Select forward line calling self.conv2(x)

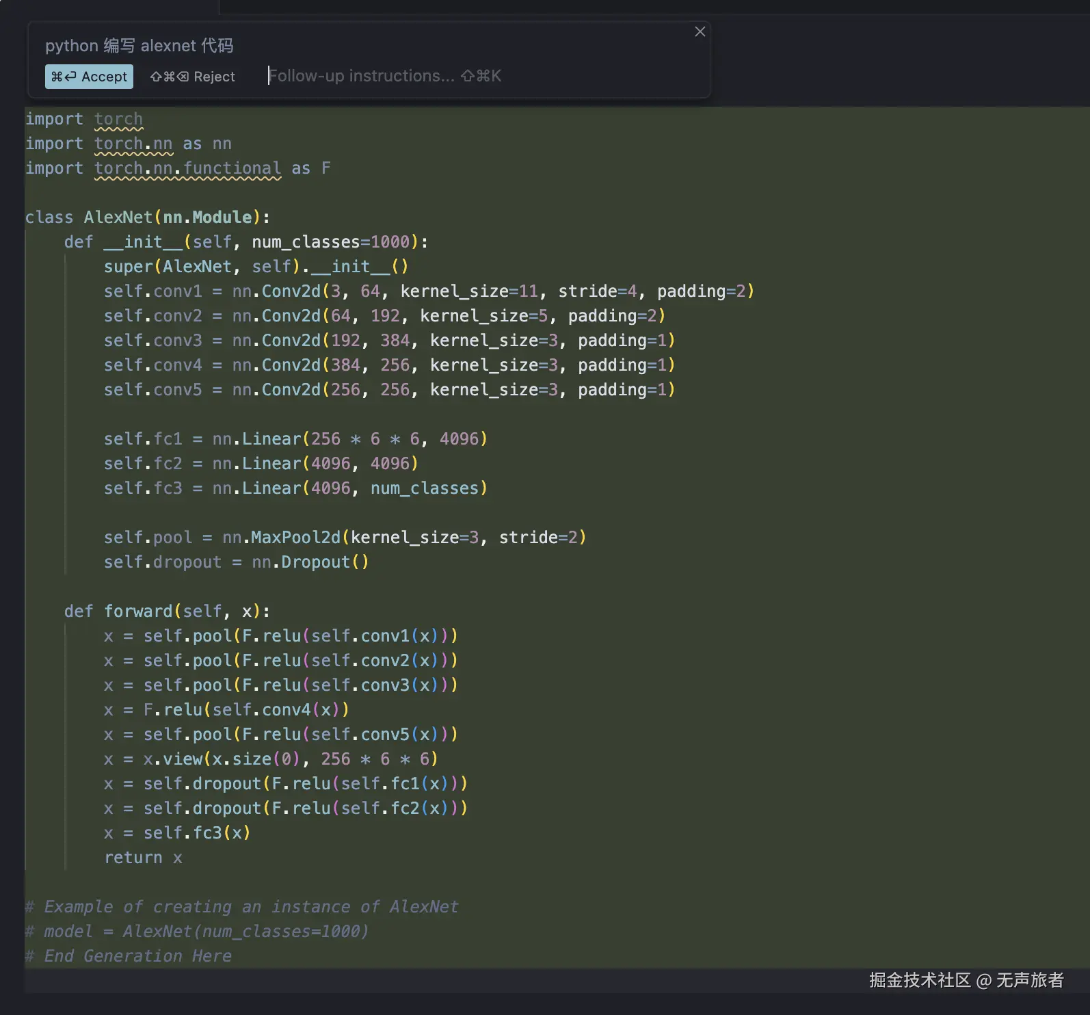coord(281,661)
